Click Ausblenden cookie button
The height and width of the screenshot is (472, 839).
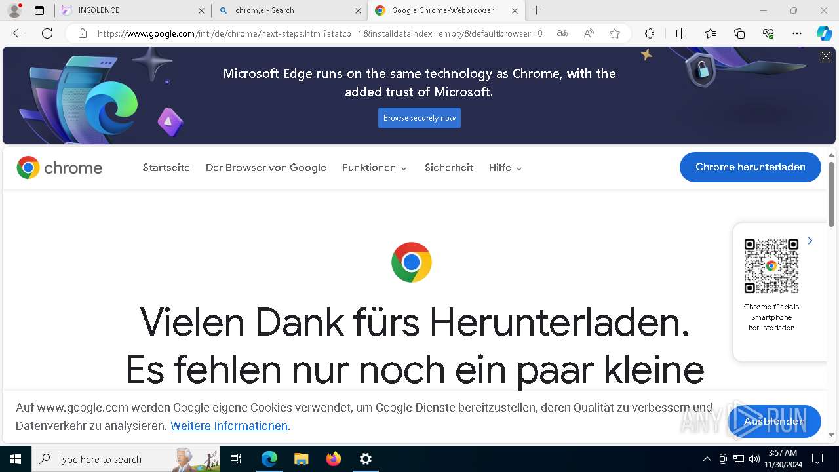(775, 421)
